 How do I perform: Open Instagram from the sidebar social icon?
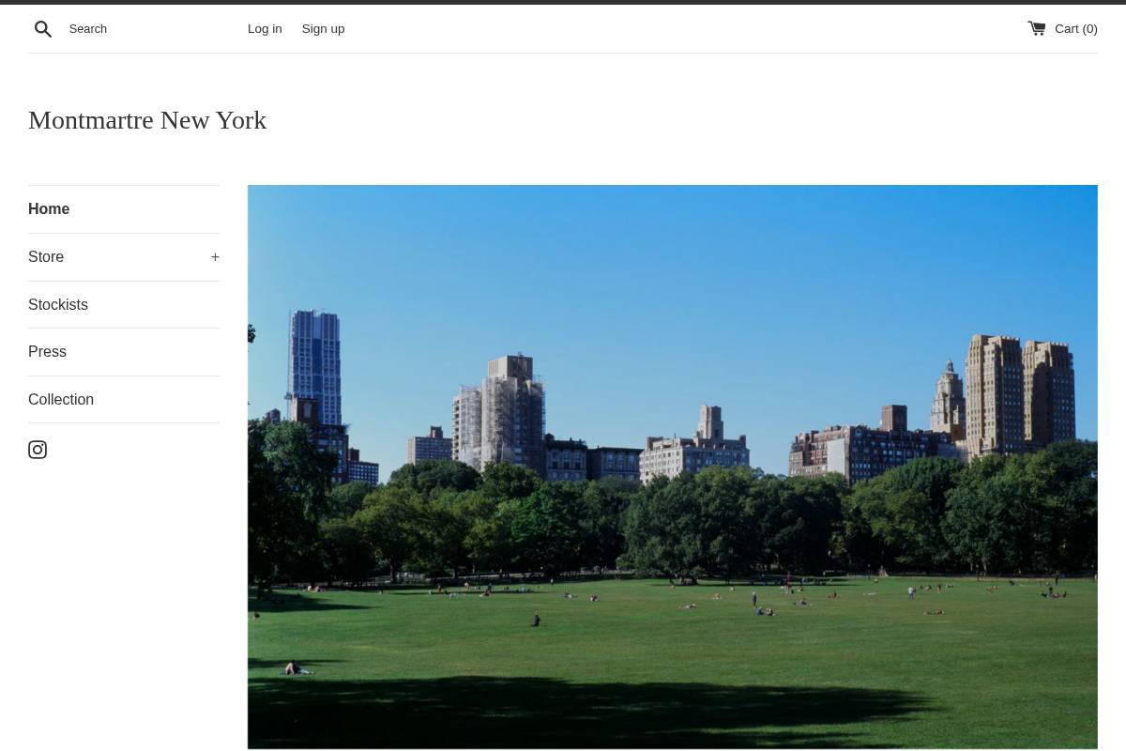[38, 449]
